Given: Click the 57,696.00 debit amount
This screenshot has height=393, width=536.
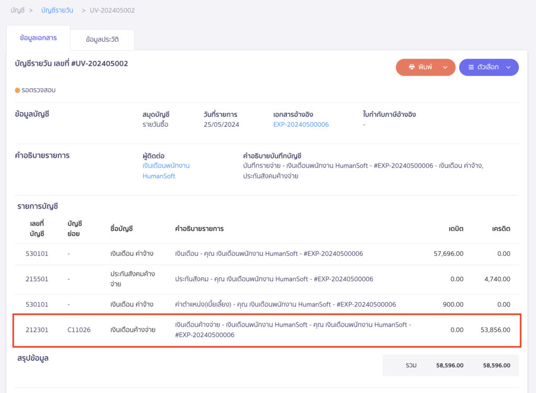Looking at the screenshot, I should (449, 254).
